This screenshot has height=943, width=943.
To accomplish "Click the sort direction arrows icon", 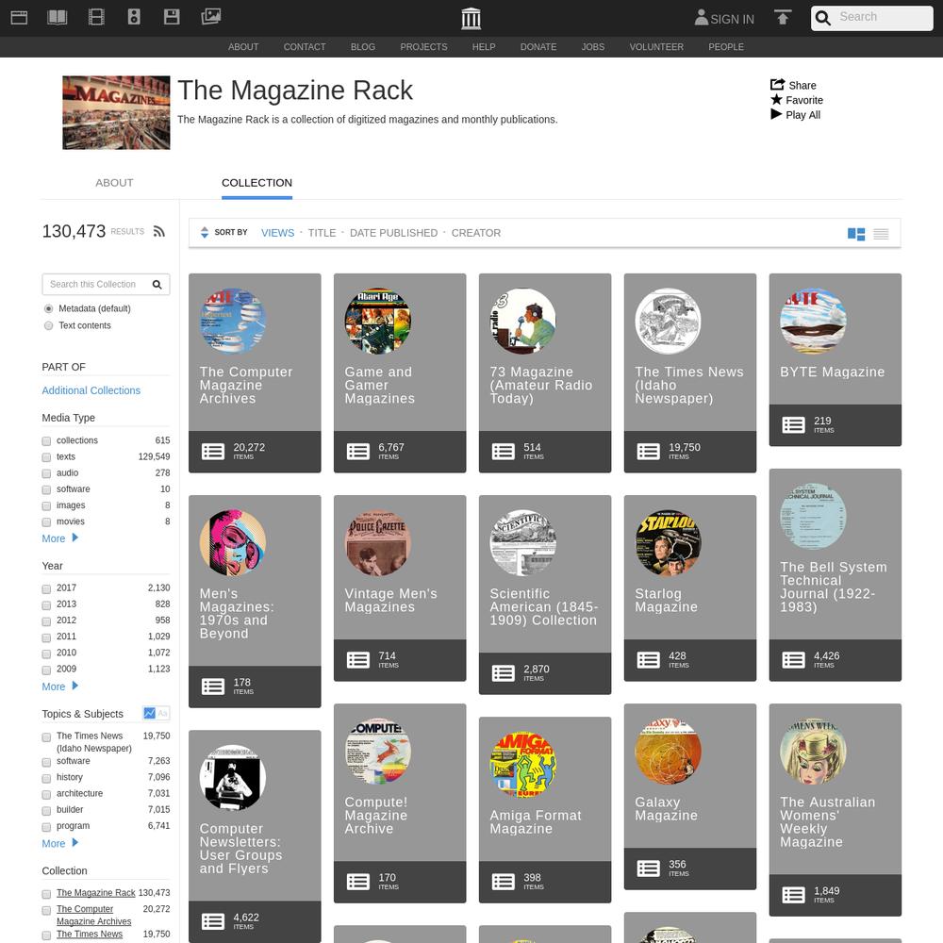I will 205,233.
